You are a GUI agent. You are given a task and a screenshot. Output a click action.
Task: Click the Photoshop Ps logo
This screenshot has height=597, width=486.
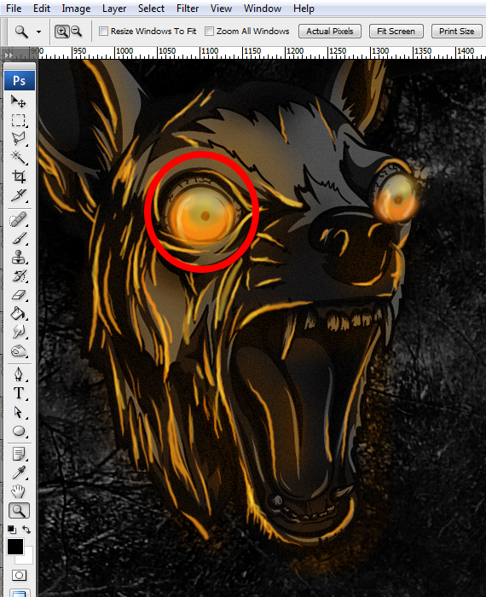20,80
